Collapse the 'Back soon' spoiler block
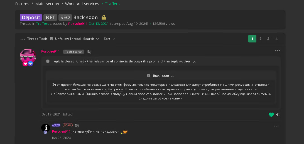The height and width of the screenshot is (144, 304). tap(172, 76)
